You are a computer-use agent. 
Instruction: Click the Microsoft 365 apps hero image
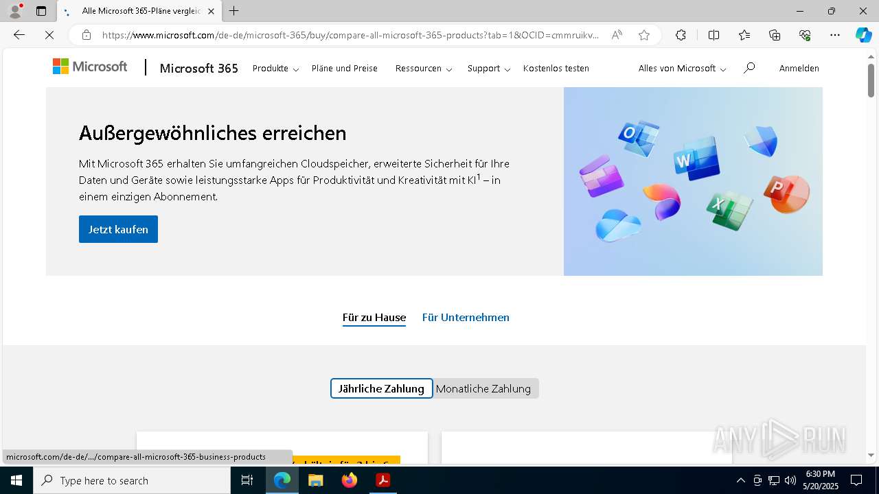click(693, 181)
